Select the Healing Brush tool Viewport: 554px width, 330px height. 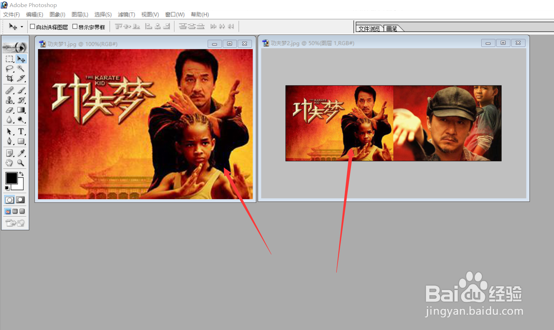click(x=10, y=90)
